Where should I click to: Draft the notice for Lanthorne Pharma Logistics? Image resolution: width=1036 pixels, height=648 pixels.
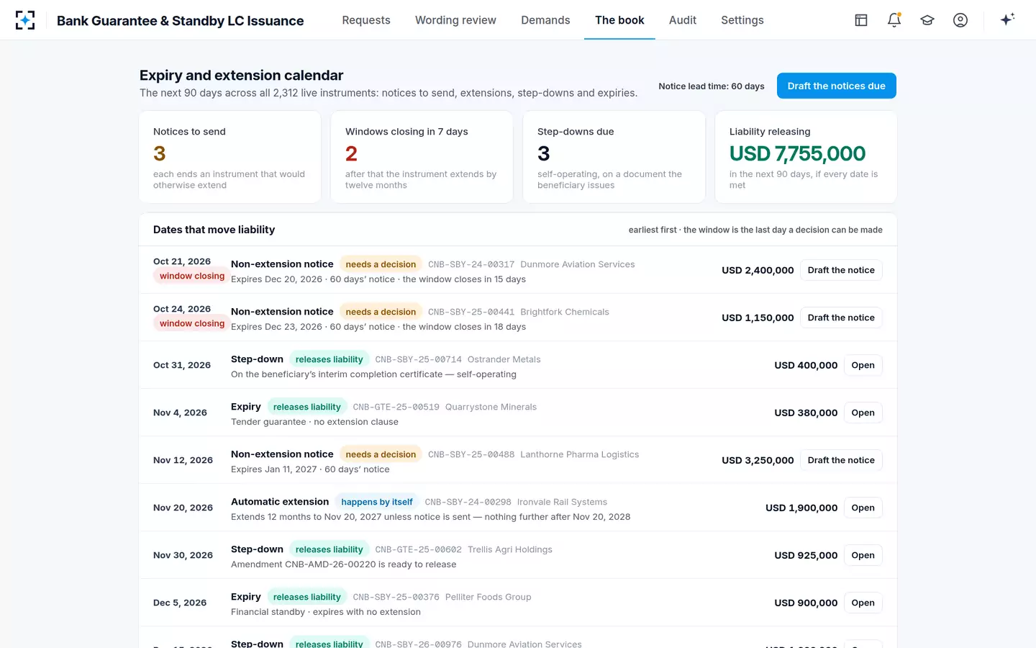pos(841,460)
